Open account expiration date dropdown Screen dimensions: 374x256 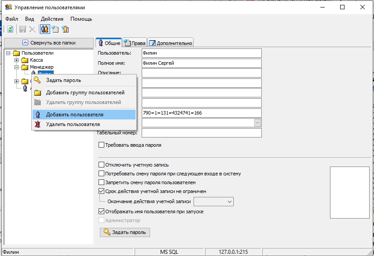pos(229,201)
